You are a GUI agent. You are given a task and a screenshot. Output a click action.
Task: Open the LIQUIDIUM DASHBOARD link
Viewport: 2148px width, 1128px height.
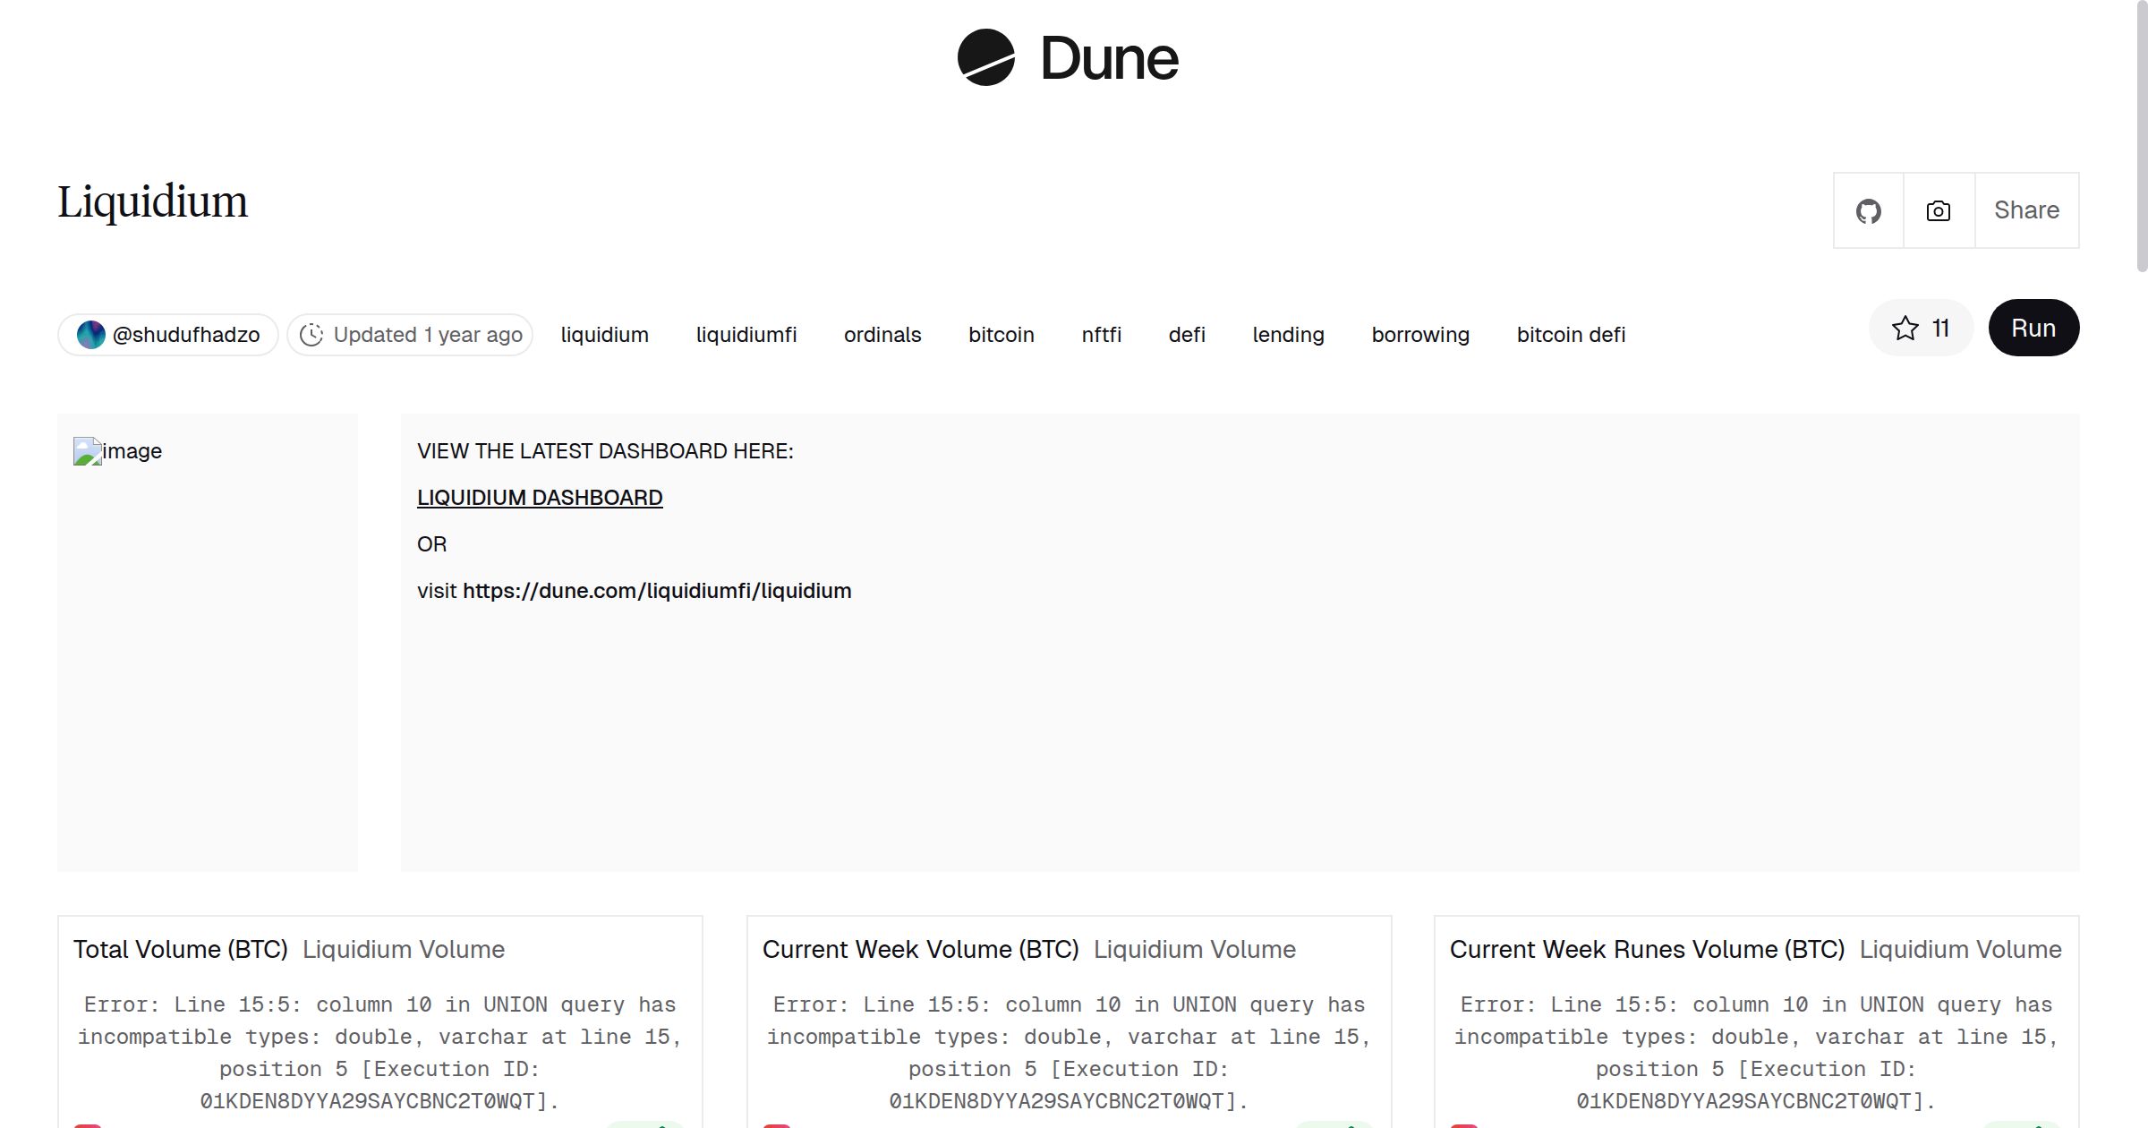tap(540, 498)
